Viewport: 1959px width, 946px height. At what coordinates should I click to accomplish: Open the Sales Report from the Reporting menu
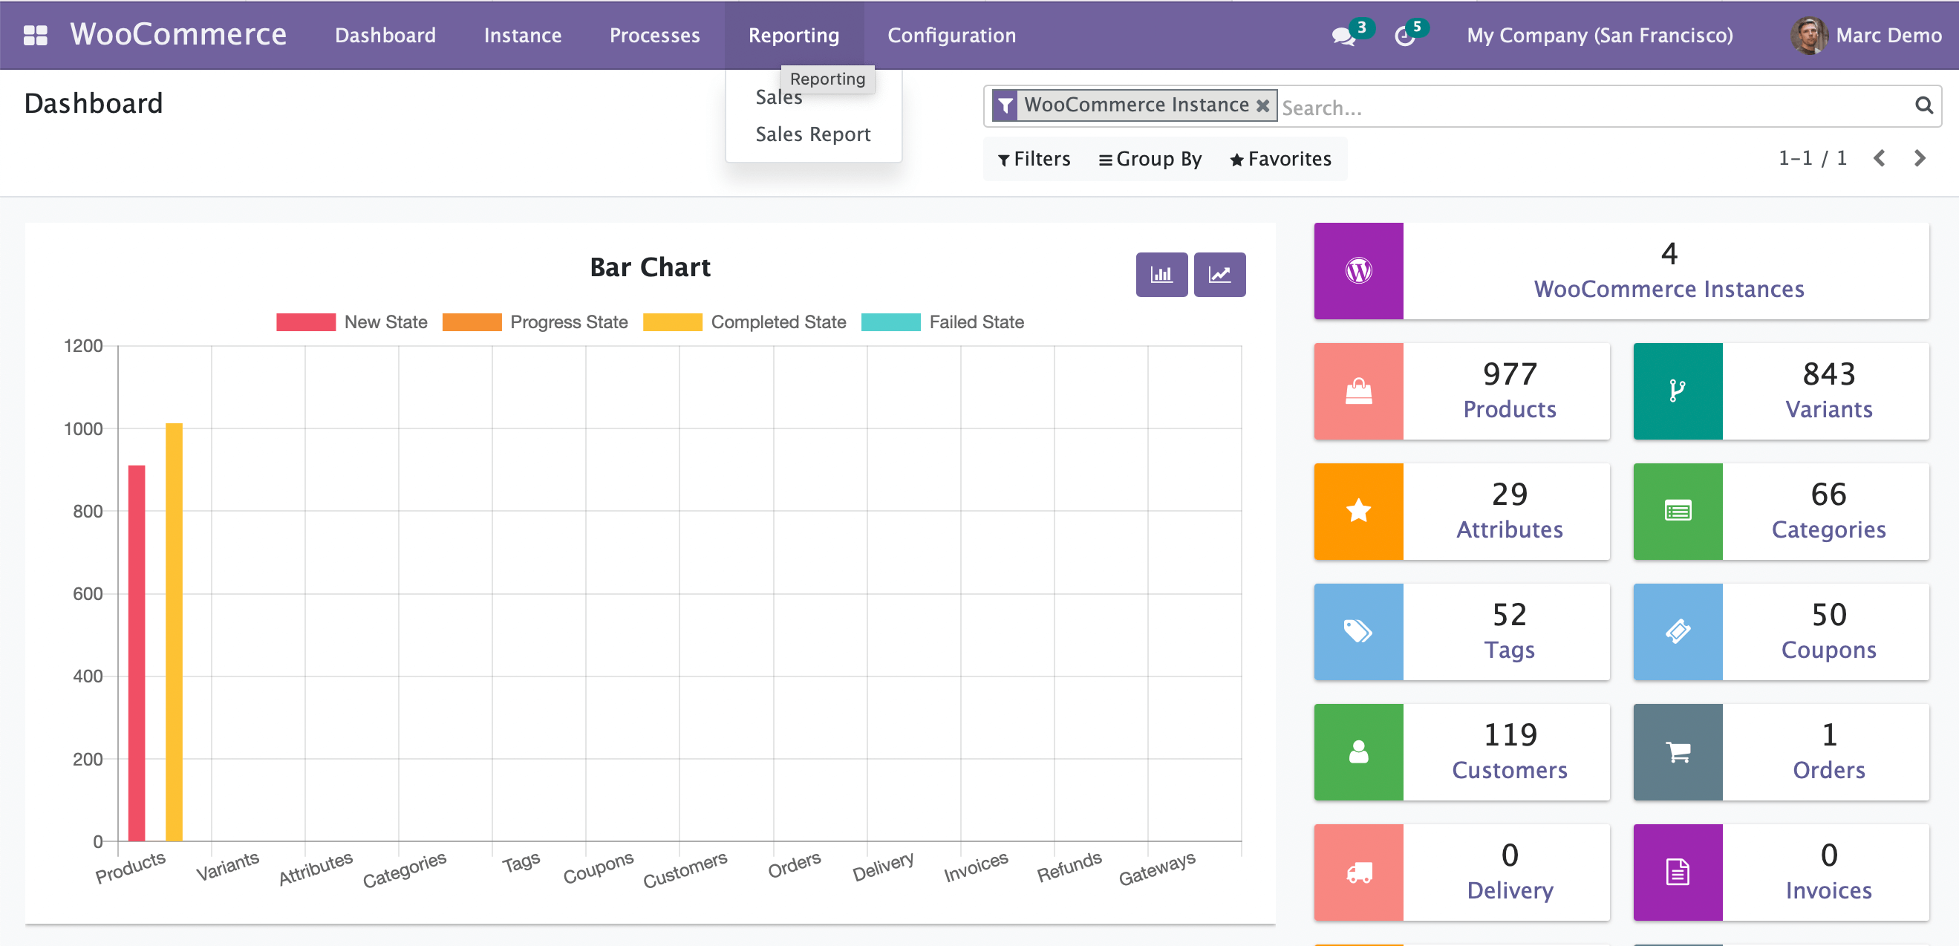[x=813, y=134]
